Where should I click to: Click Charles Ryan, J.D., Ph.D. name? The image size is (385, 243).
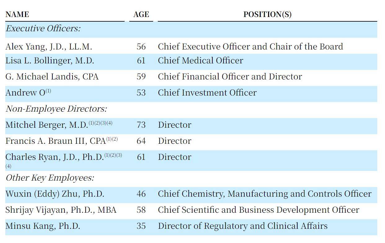click(54, 157)
